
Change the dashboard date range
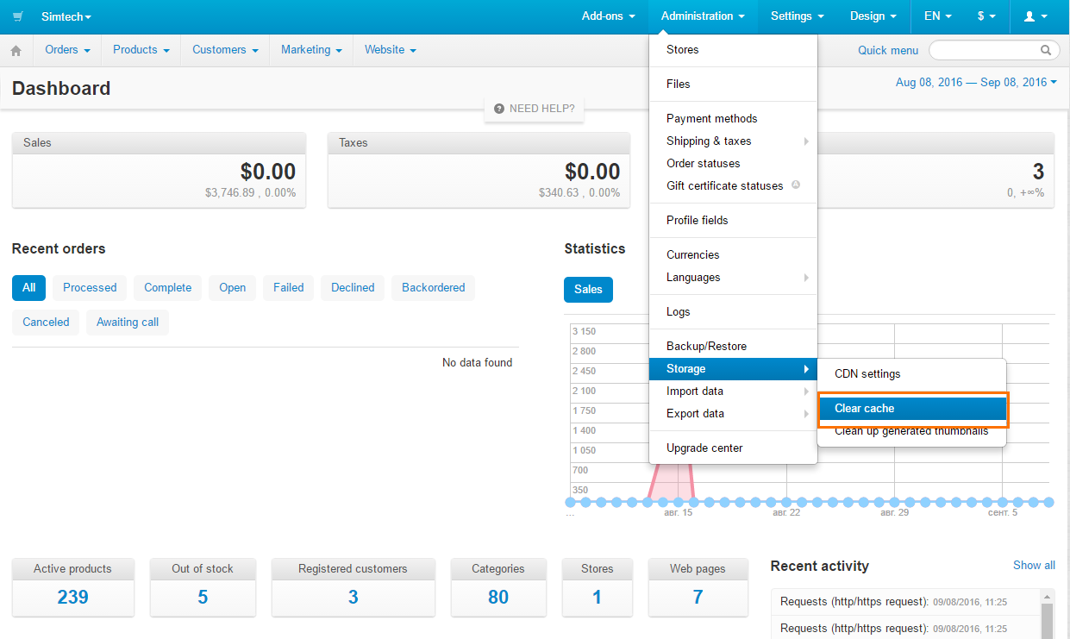tap(976, 83)
